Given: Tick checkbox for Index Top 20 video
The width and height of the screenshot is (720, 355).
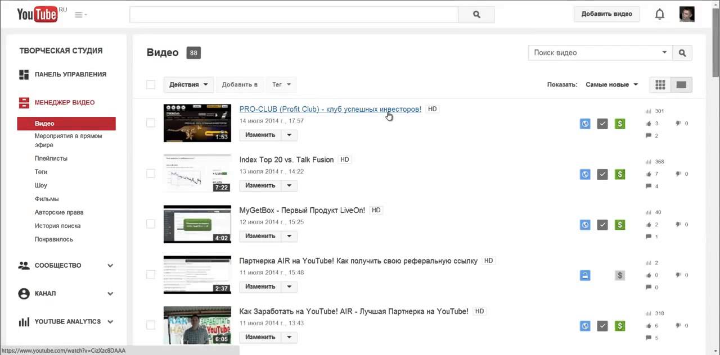Looking at the screenshot, I should point(151,173).
